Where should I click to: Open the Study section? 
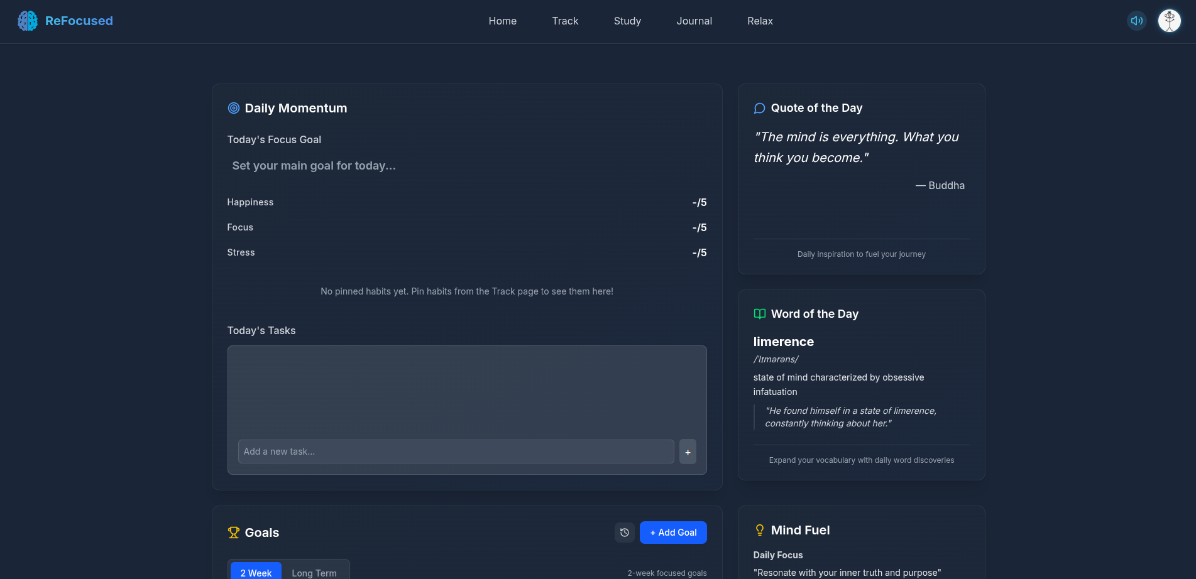627,21
